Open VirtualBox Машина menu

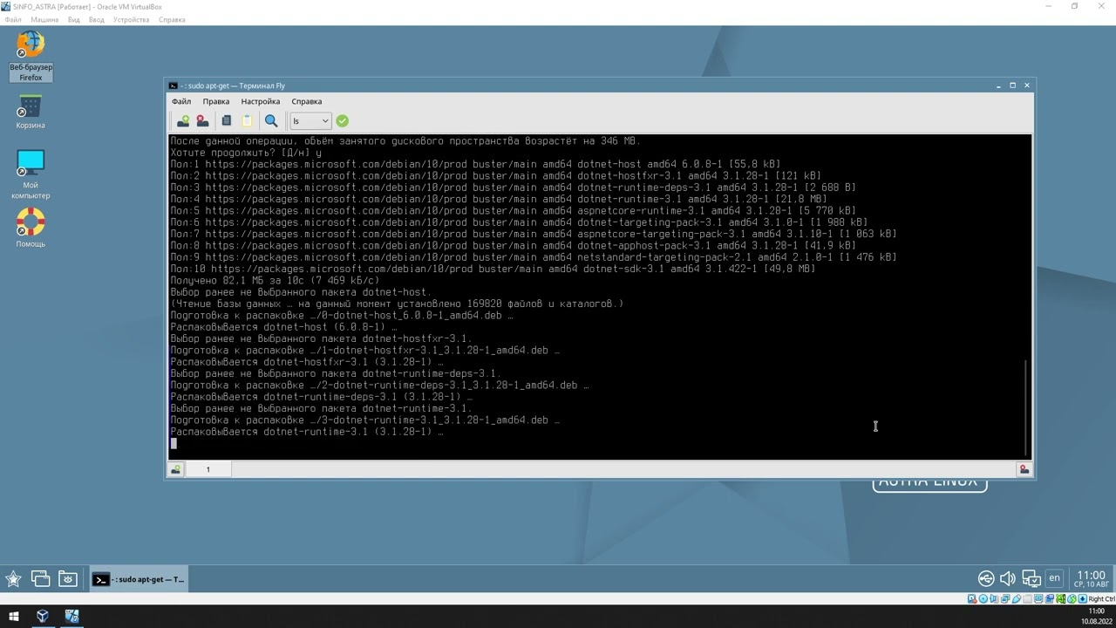(x=45, y=19)
